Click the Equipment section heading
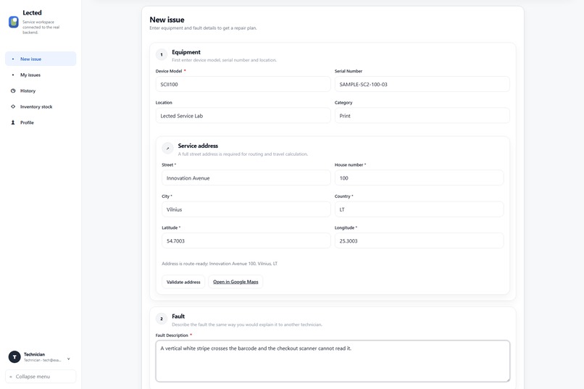 186,52
